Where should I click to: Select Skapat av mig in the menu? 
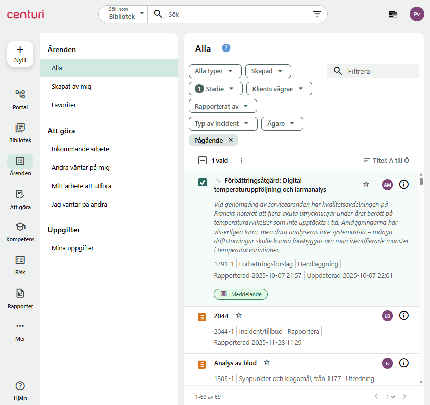pos(71,87)
